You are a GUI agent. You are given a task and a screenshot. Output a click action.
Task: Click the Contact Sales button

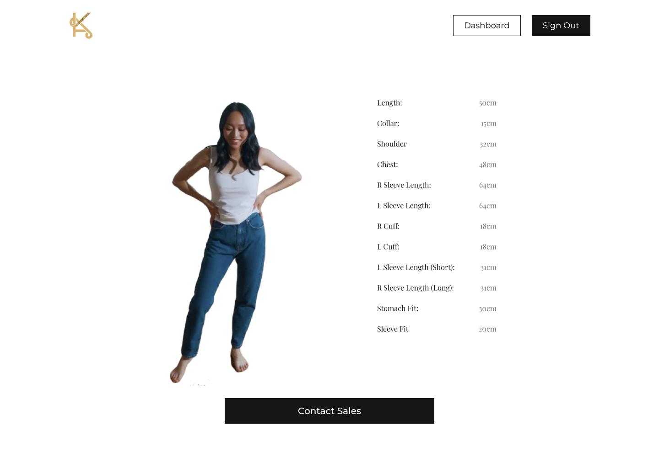click(x=329, y=411)
